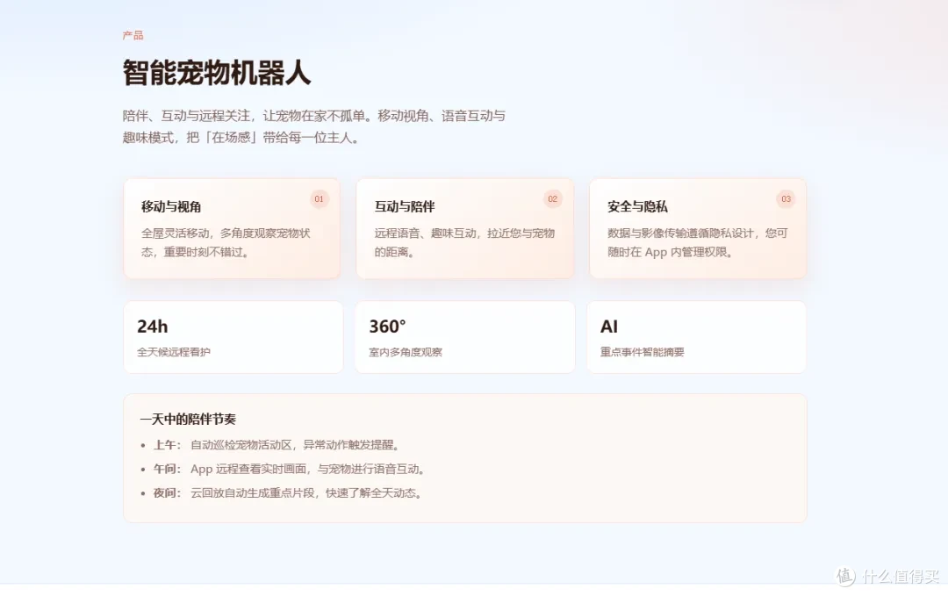Select the 互动与陪伴 card title

tap(405, 207)
